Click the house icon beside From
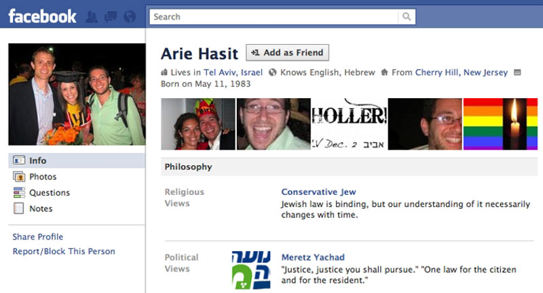Screen dimensions: 543x293 (x=384, y=72)
